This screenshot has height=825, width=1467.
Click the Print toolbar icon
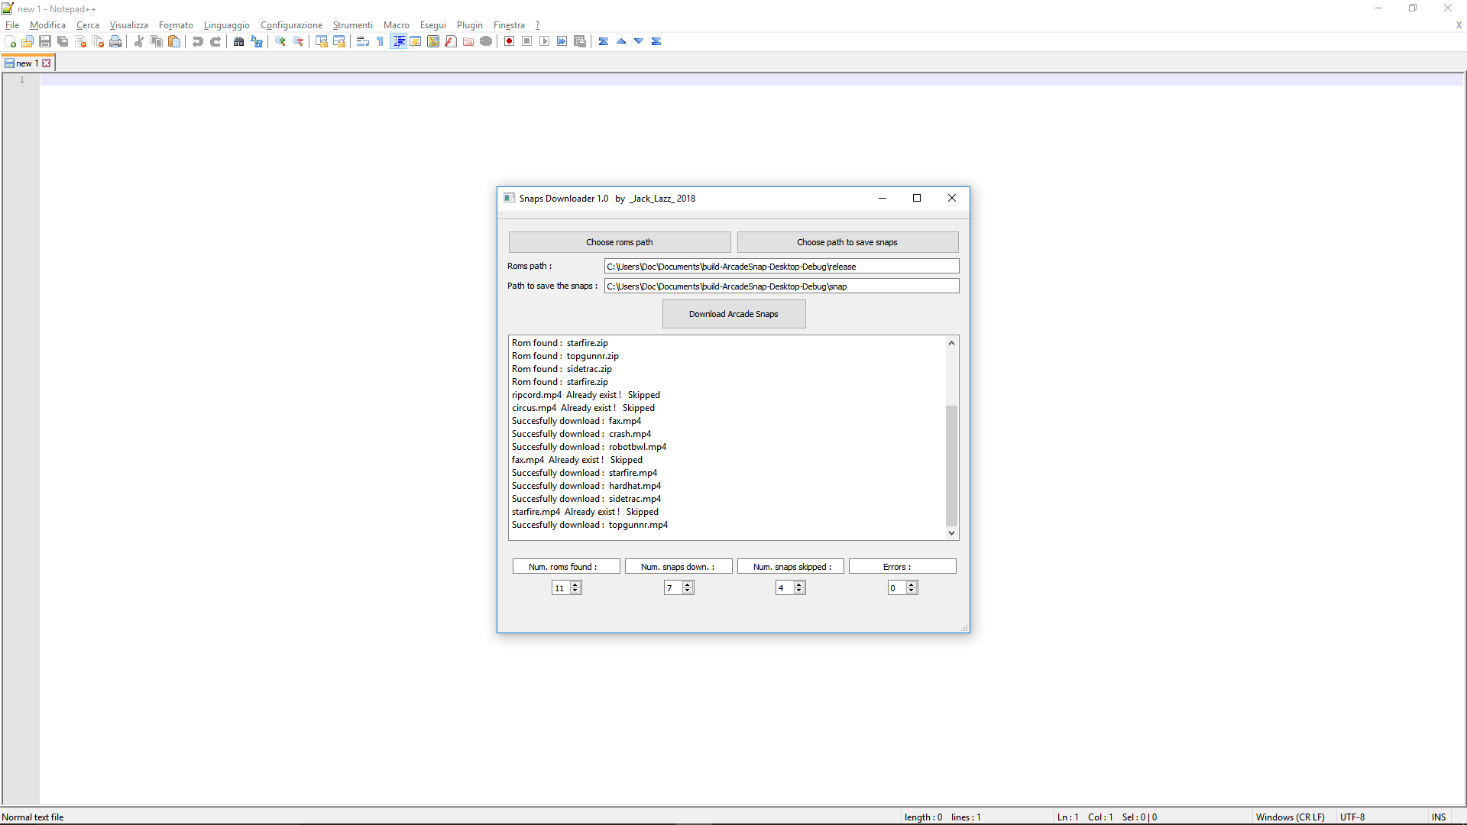(115, 41)
